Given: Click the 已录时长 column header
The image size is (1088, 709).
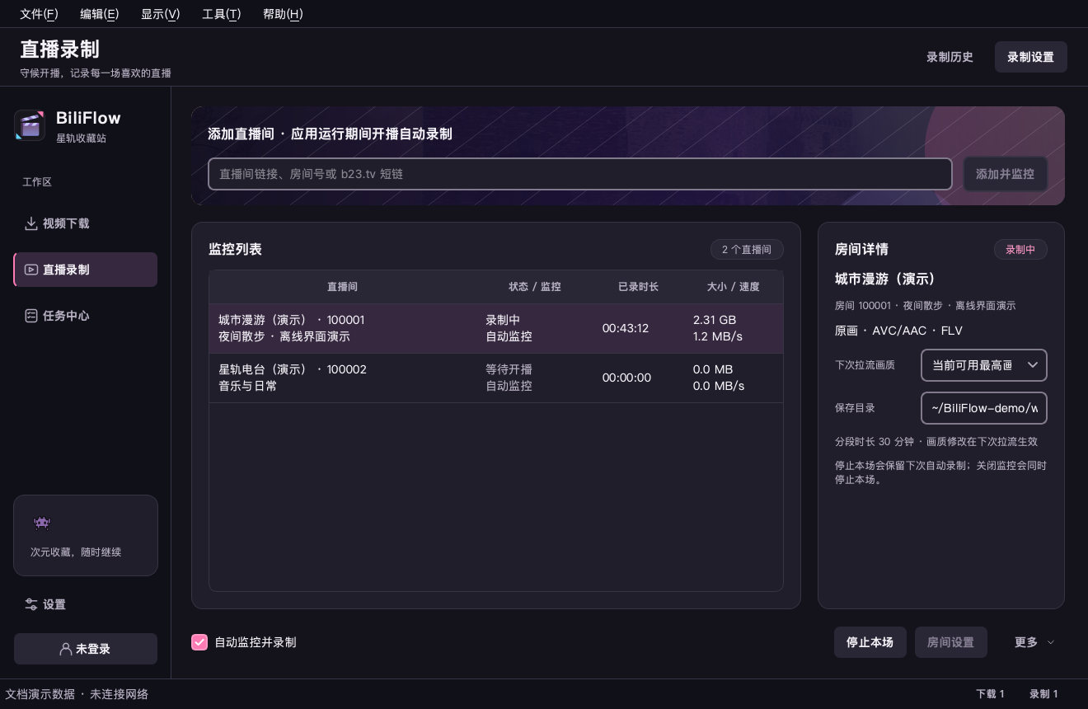Looking at the screenshot, I should (638, 287).
